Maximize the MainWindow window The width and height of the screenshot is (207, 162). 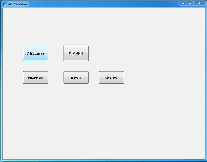190,3
